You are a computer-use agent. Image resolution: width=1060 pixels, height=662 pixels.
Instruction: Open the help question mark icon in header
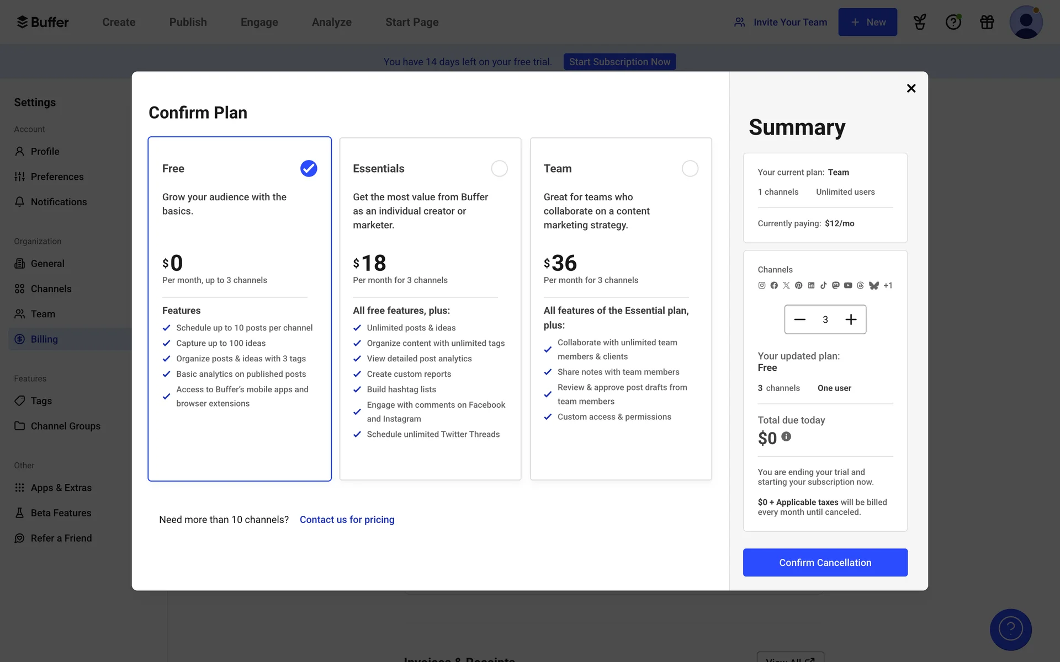[953, 22]
